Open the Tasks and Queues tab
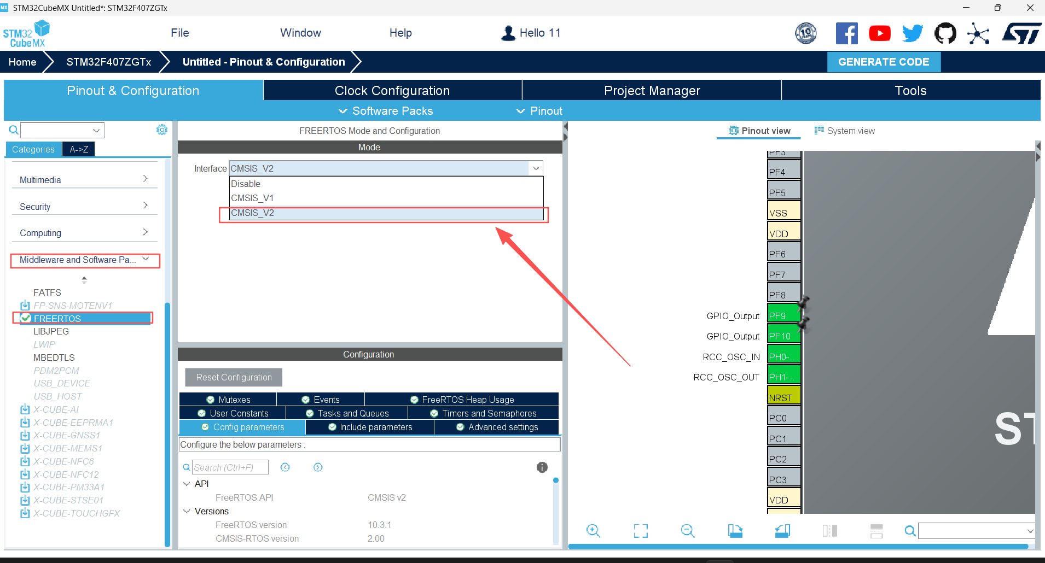1045x563 pixels. tap(347, 413)
